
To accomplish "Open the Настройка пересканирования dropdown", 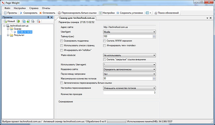I will pyautogui.click(x=129, y=88).
